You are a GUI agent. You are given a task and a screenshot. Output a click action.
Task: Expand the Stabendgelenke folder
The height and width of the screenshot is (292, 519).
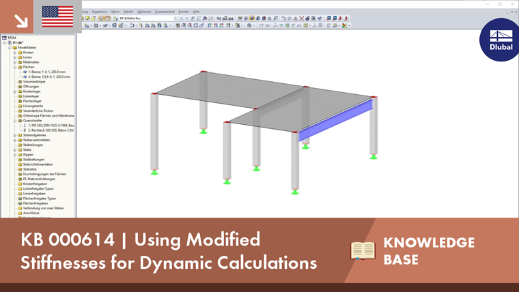(x=14, y=135)
